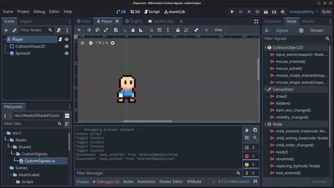Switch to the main scene tab
This screenshot has height=188, width=334.
84,21
